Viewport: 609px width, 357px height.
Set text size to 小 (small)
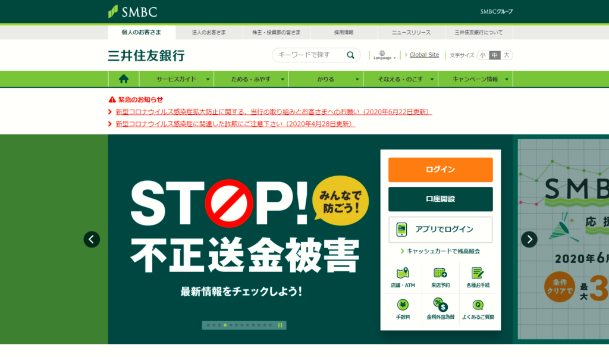coord(483,55)
